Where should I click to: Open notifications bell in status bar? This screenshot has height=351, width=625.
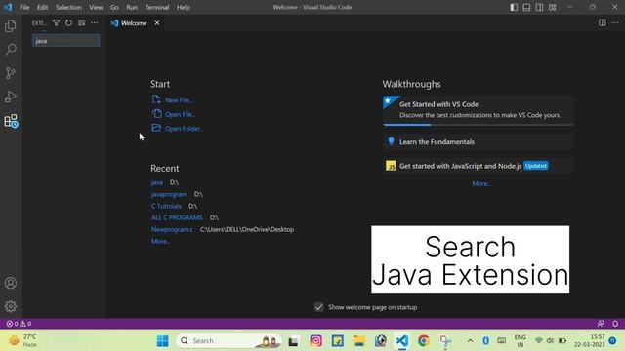[615, 324]
